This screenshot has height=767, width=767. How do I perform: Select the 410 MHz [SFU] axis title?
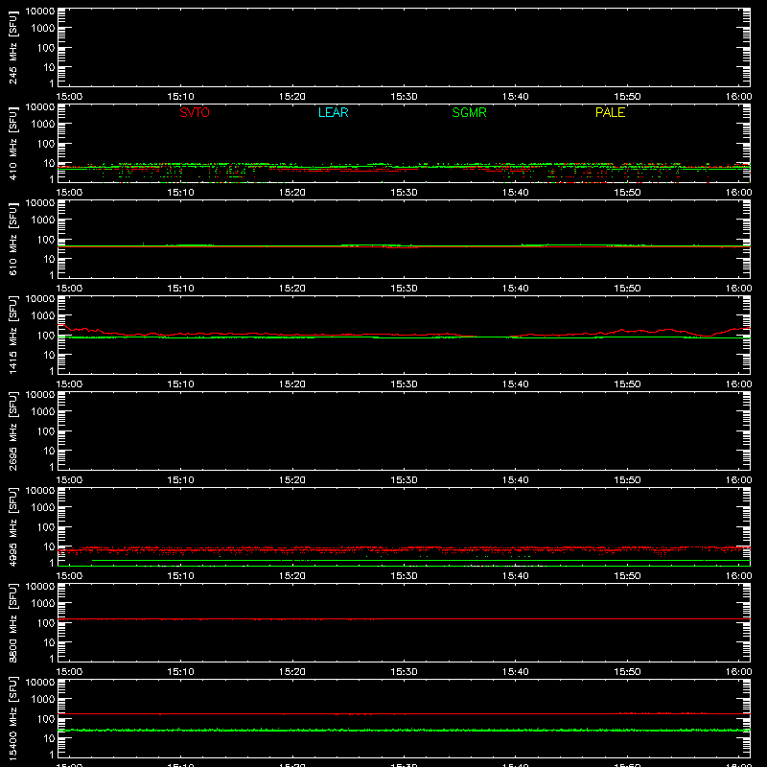[x=13, y=143]
